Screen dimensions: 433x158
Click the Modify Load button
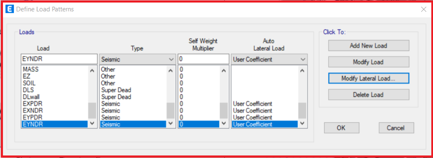tap(368, 62)
